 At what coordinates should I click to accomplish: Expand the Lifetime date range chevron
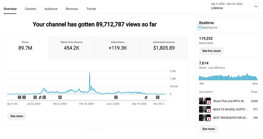[x=256, y=6]
